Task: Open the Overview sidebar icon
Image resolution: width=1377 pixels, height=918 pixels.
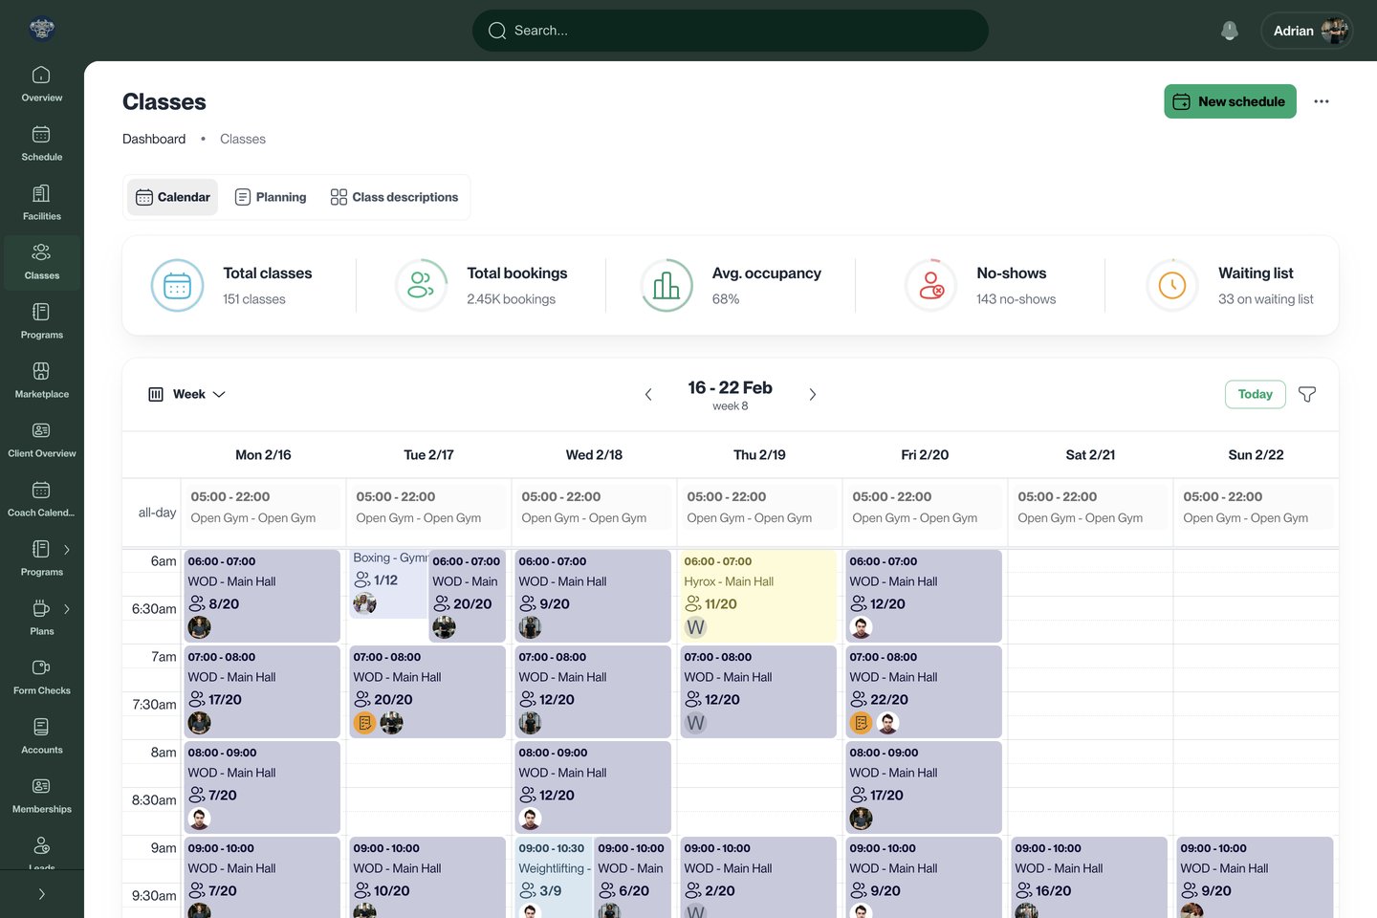Action: coord(41,75)
